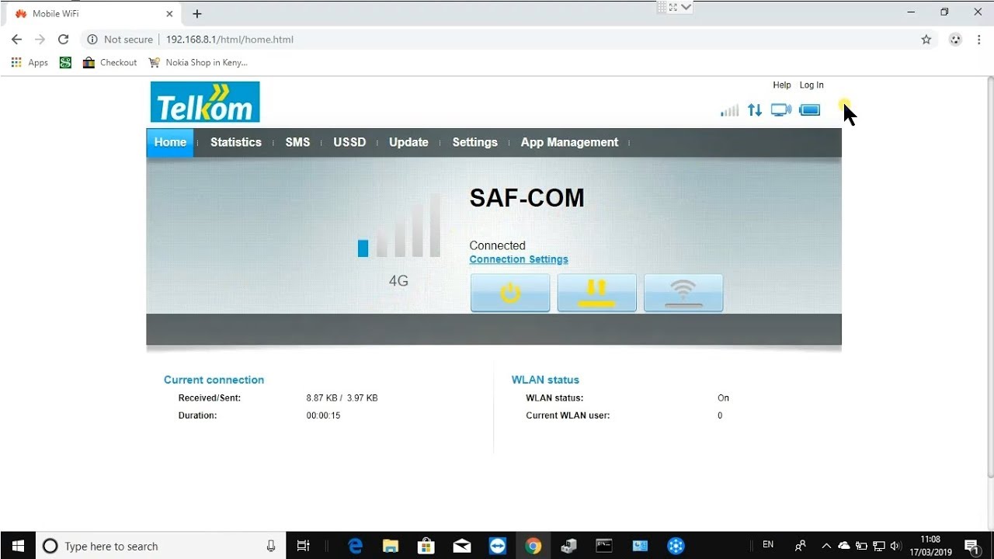Bookmark this page with star

pyautogui.click(x=926, y=40)
